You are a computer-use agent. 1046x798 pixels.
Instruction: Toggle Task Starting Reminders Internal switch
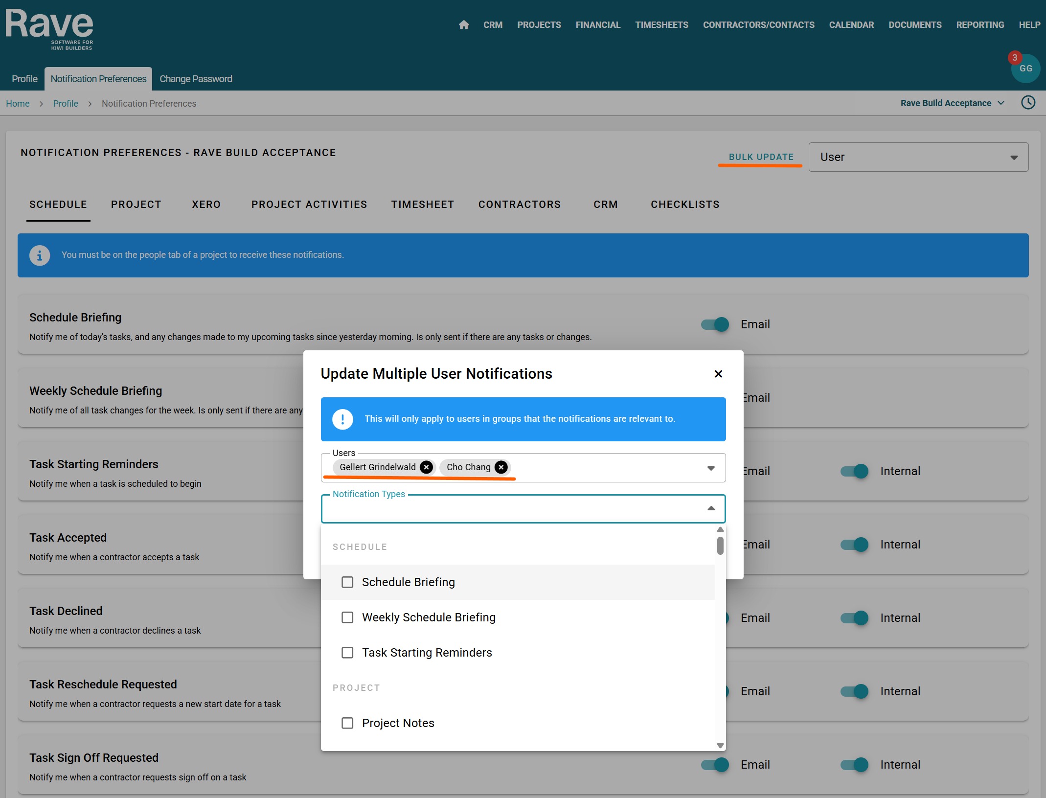pyautogui.click(x=854, y=471)
